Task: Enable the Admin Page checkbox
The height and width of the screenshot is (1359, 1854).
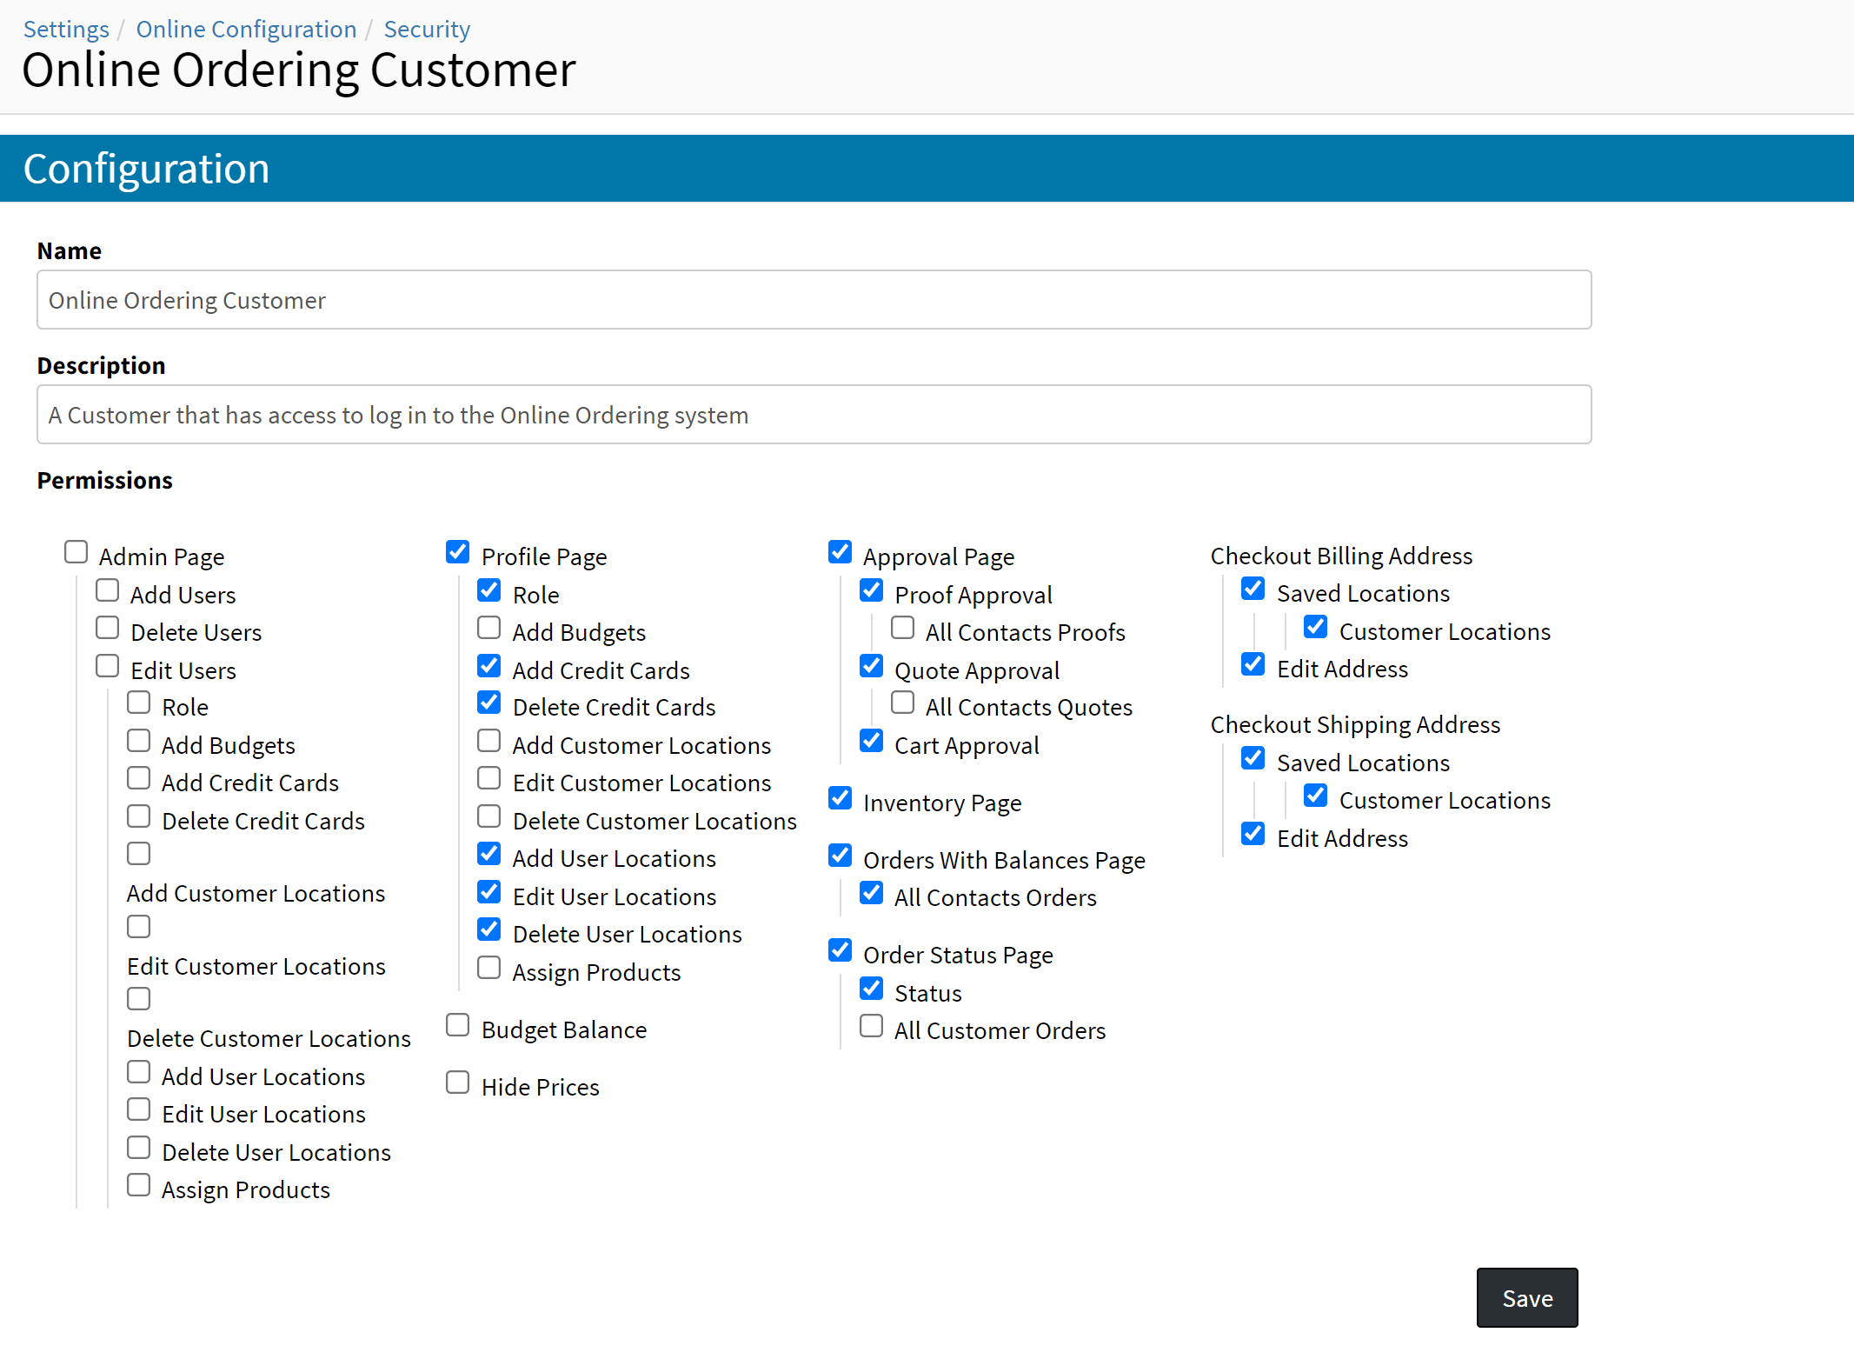Action: tap(76, 552)
